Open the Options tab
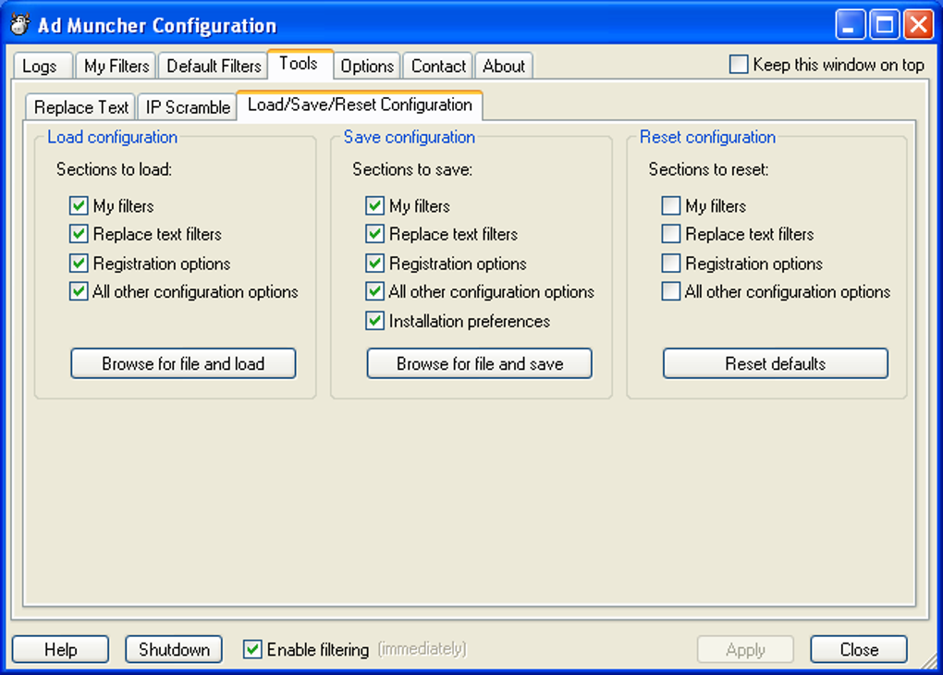This screenshot has height=675, width=943. [x=367, y=66]
